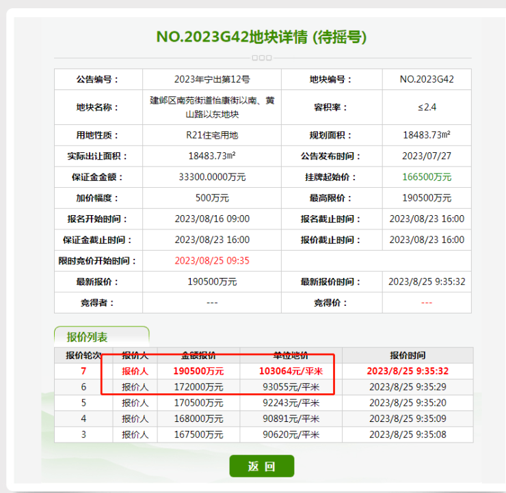Click the 报价轮次 column header
Image resolution: width=506 pixels, height=493 pixels.
point(83,355)
